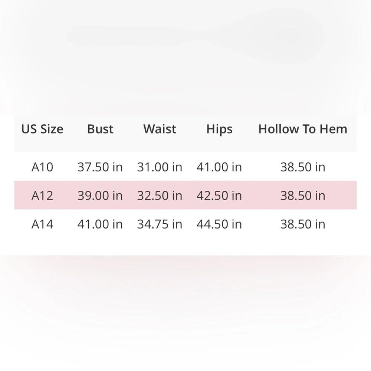Select the Hollow To Hem header
Screen dimensions: 371x371
pos(303,129)
